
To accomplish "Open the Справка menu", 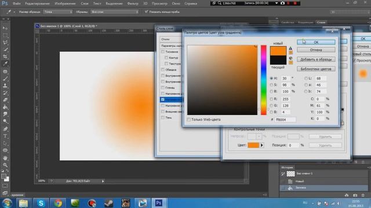I will click(x=191, y=3).
